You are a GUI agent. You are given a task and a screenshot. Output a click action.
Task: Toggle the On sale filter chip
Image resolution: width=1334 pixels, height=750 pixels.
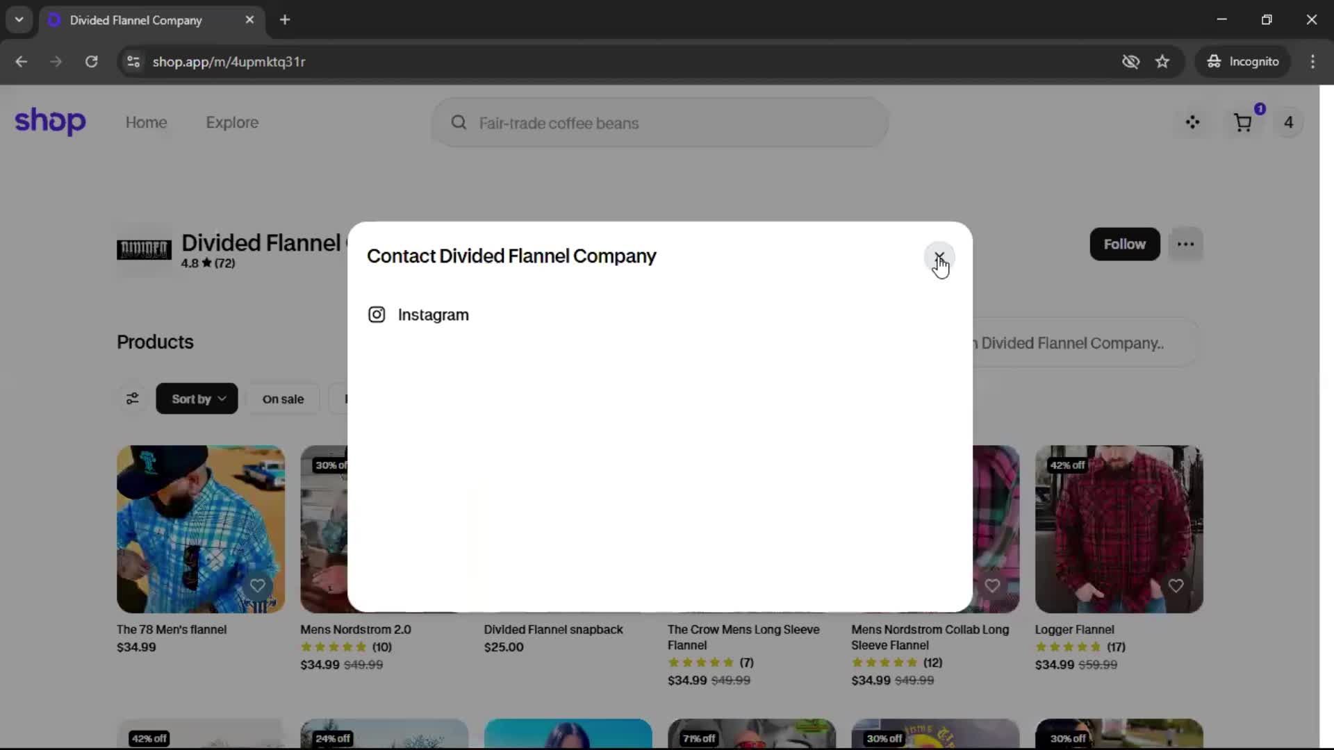[x=283, y=399]
